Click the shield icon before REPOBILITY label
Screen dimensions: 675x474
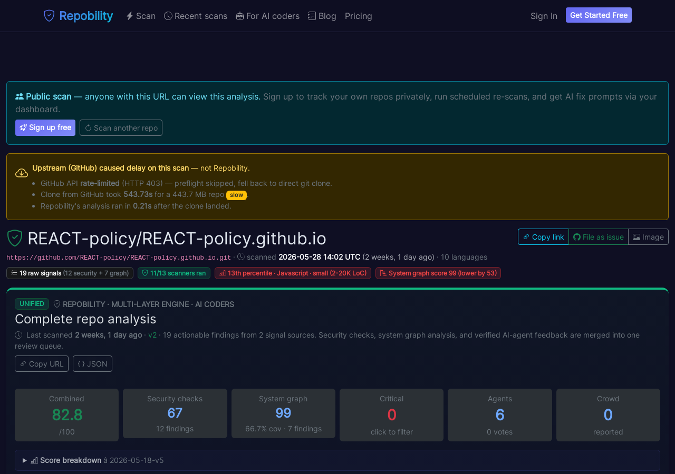(x=57, y=304)
